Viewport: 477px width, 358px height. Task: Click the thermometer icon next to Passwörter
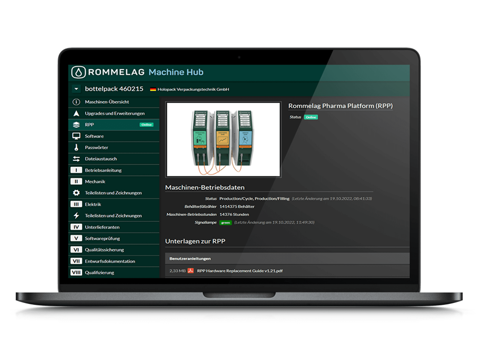click(77, 147)
